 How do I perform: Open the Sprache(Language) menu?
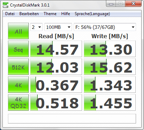(92, 14)
